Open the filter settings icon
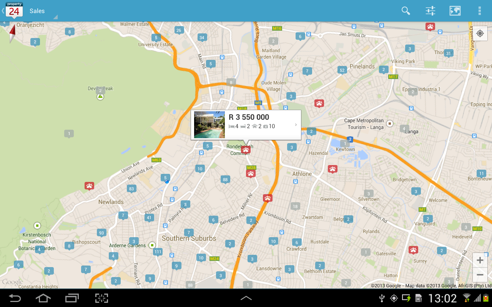 click(430, 11)
